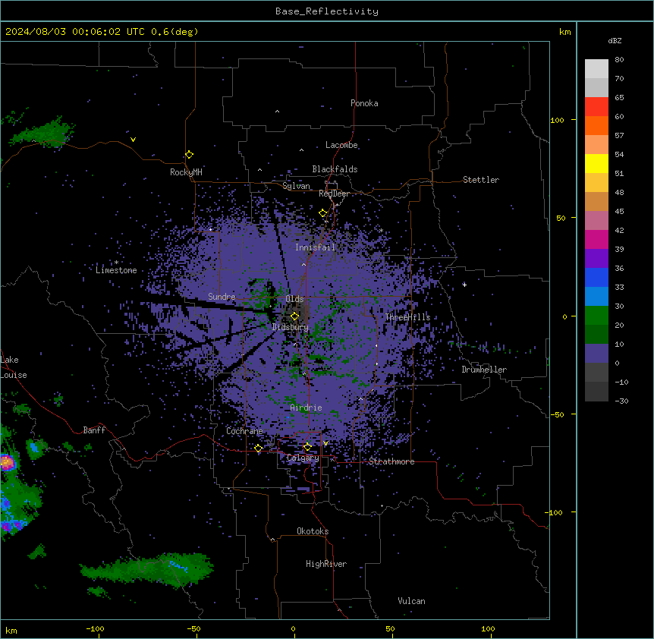Click the RedDeer city label
654x639 pixels.
[334, 194]
